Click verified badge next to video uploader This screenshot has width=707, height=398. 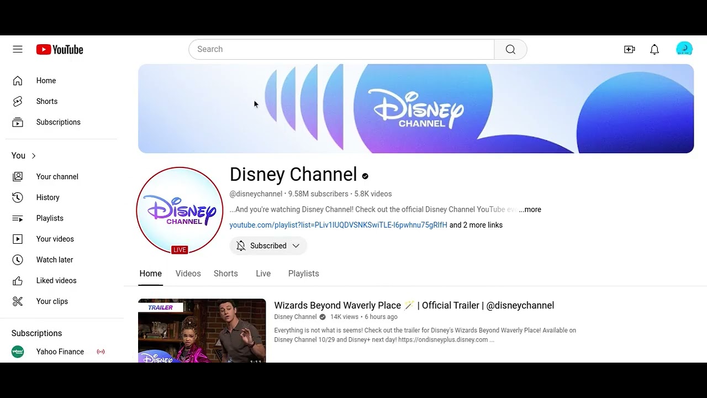pyautogui.click(x=323, y=317)
